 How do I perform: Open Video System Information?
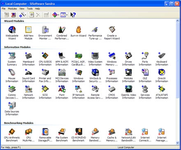95,59
